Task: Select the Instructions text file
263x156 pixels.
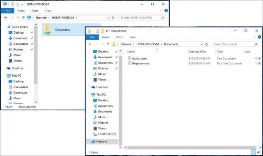Action: click(139, 58)
